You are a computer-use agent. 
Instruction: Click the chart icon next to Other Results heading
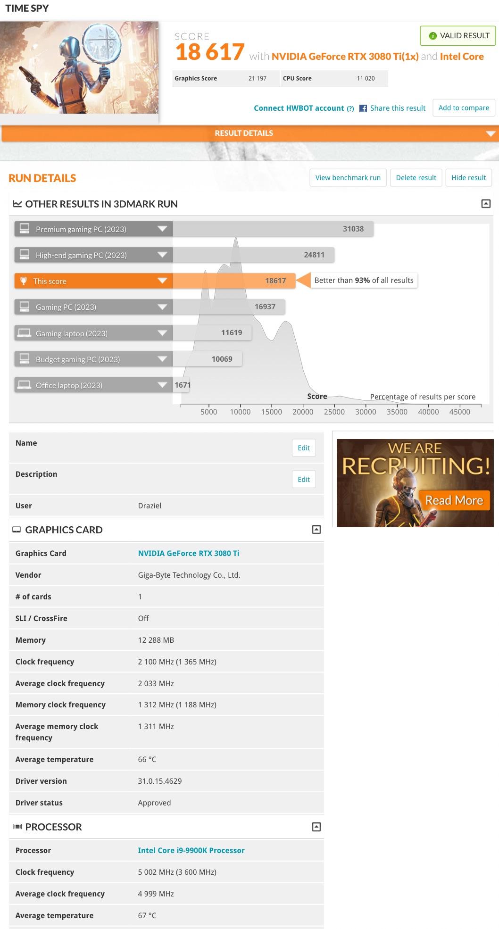tap(17, 204)
